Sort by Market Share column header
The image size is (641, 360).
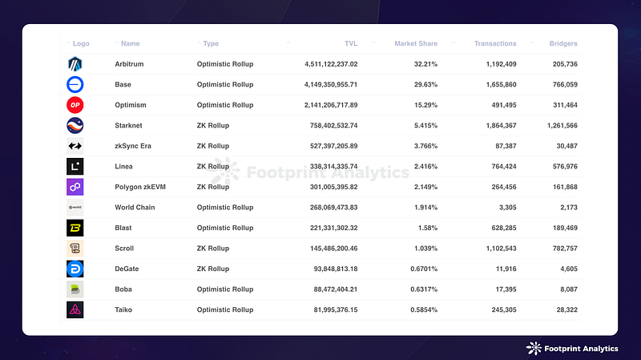click(x=416, y=43)
